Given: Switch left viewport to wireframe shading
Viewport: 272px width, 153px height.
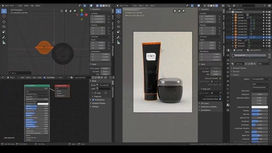Looking at the screenshot, I should pos(101,6).
